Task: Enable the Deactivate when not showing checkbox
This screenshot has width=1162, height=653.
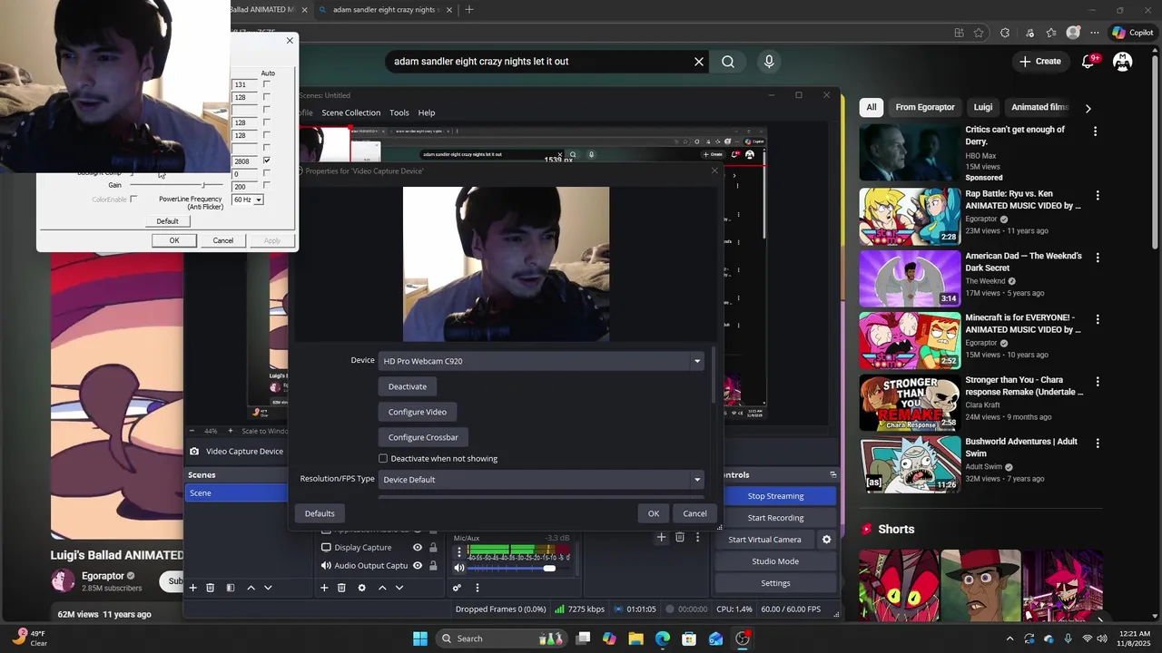Action: pos(383,459)
